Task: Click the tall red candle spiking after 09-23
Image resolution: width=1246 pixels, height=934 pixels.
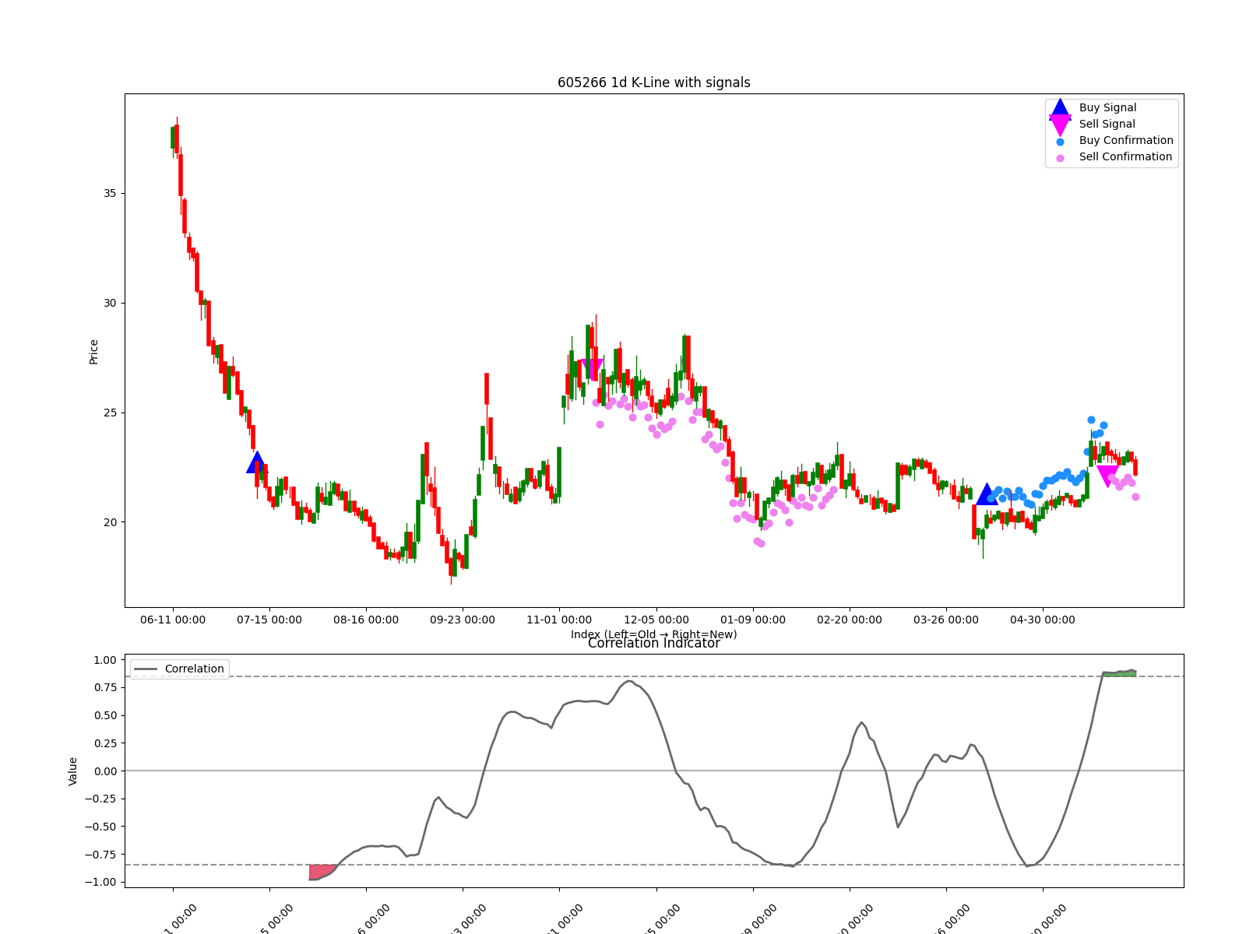Action: (x=487, y=389)
